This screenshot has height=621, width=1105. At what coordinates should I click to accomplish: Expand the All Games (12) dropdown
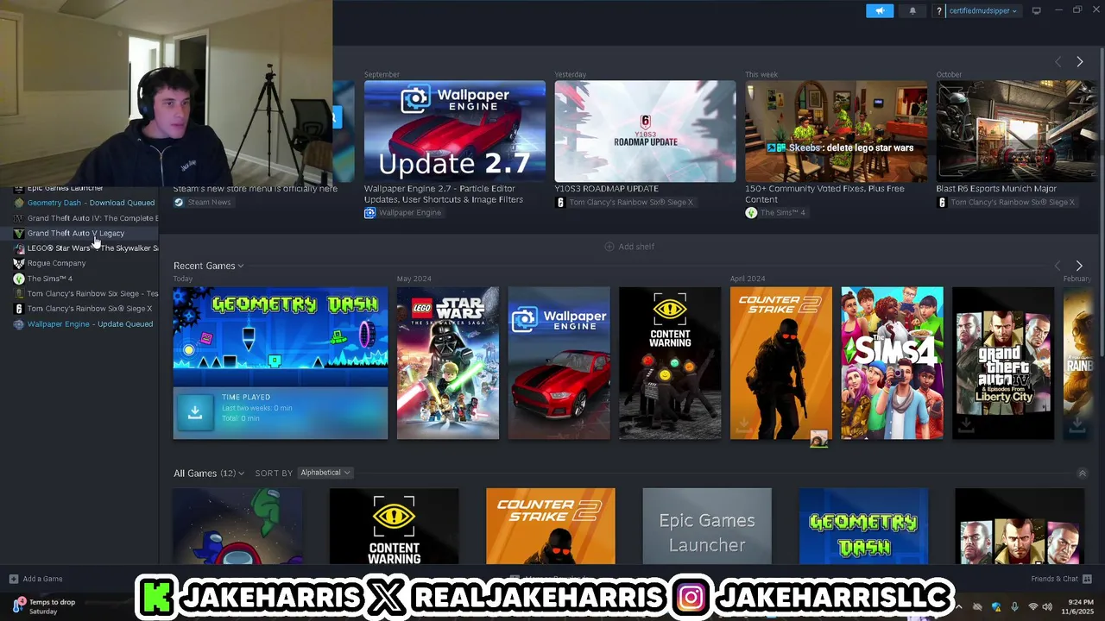coord(208,473)
